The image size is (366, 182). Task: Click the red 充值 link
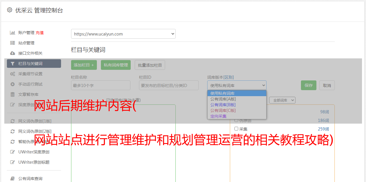pyautogui.click(x=40, y=33)
